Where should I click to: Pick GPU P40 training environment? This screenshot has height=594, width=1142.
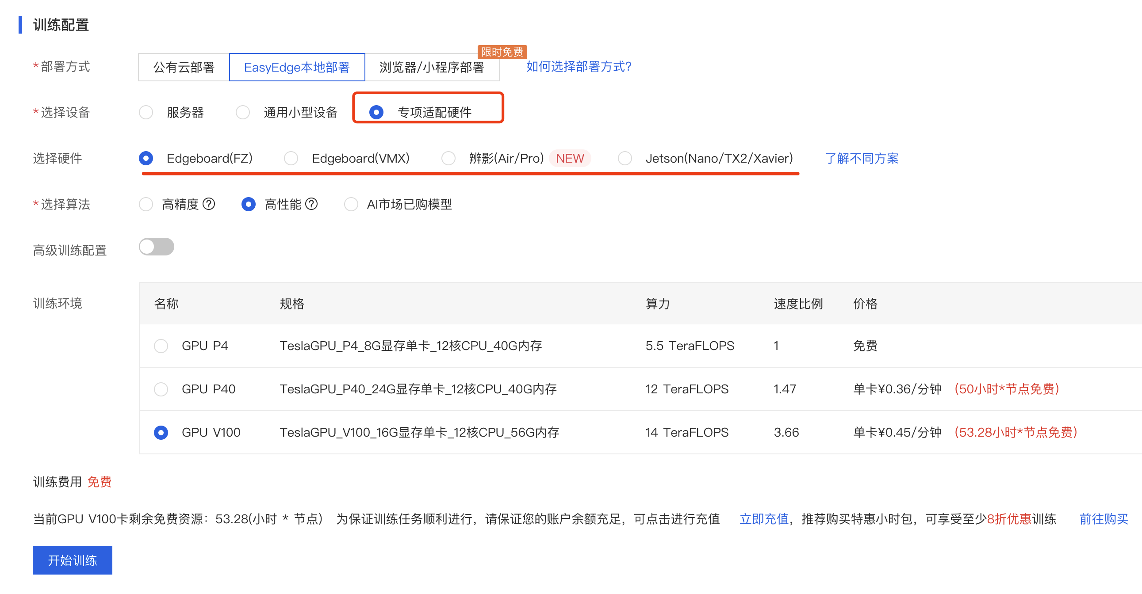[x=161, y=389]
